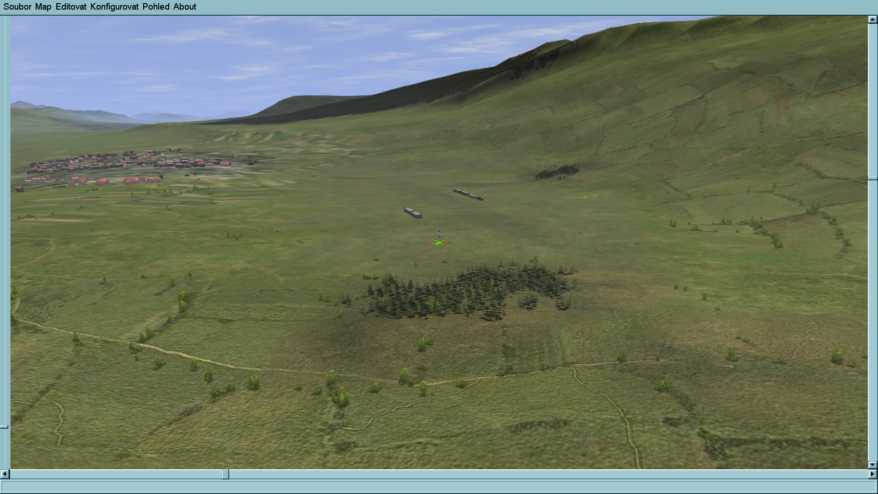Viewport: 878px width, 494px height.
Task: Select the nearer gray building object
Action: point(412,212)
